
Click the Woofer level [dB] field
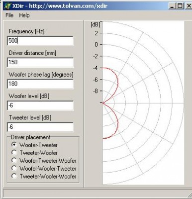40,105
